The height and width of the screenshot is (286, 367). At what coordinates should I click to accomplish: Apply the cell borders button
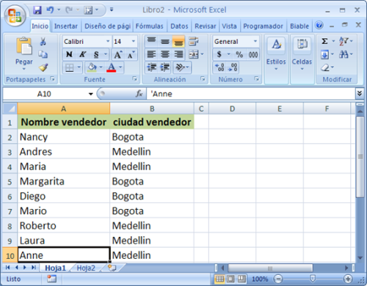coord(70,67)
